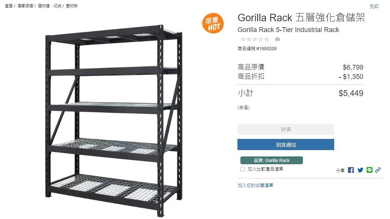Open 居家修繕 breadcrumb category
390x219 pixels.
click(25, 6)
